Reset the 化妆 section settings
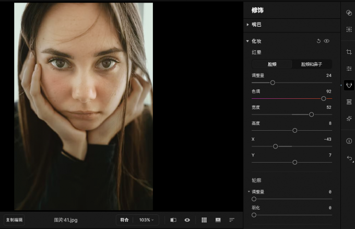Viewport: 355px width, 229px height. 318,41
